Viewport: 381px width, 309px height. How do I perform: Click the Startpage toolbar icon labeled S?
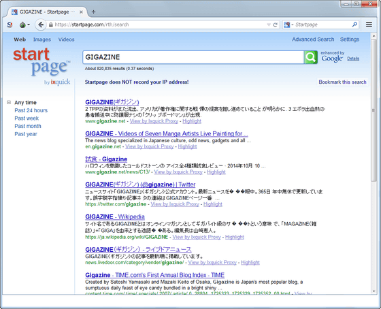[x=10, y=25]
